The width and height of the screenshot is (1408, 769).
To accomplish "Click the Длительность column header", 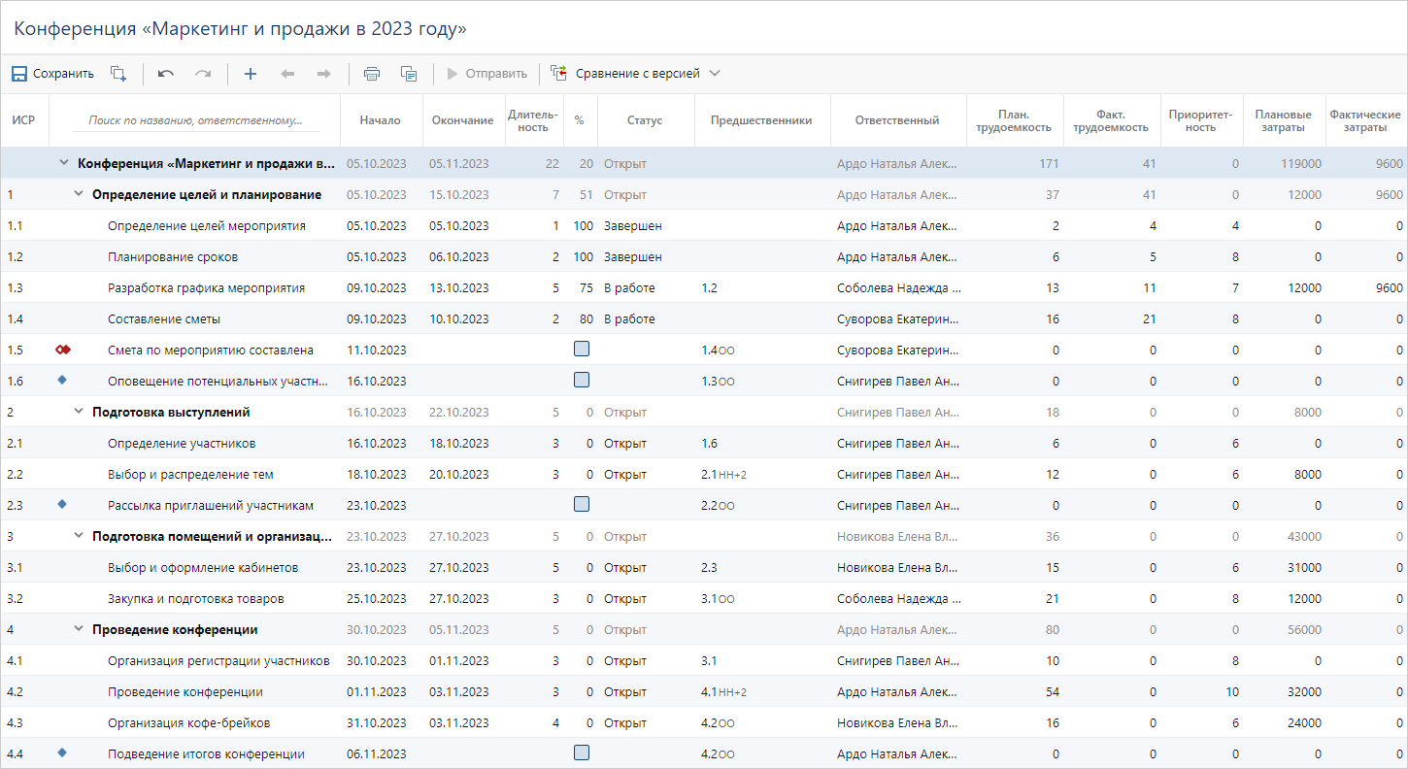I will 534,120.
